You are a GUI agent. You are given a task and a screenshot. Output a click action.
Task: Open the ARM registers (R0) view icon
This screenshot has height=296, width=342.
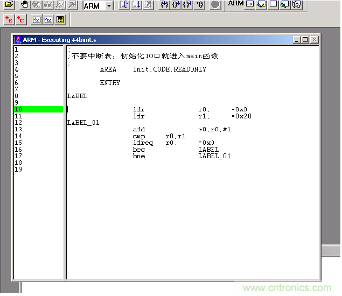tap(250, 5)
